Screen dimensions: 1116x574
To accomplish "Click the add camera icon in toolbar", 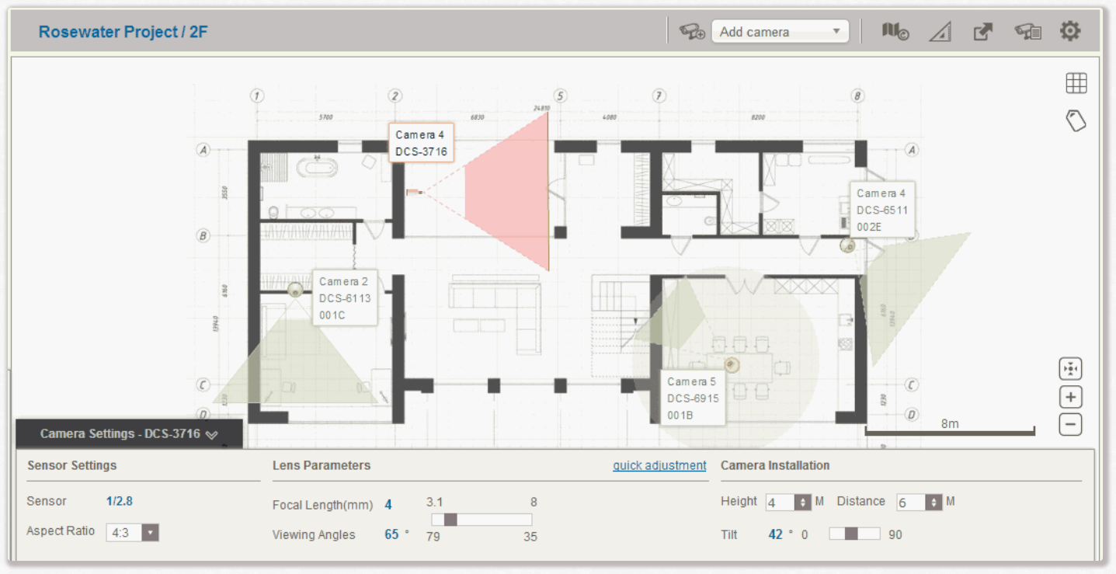I will tap(691, 32).
